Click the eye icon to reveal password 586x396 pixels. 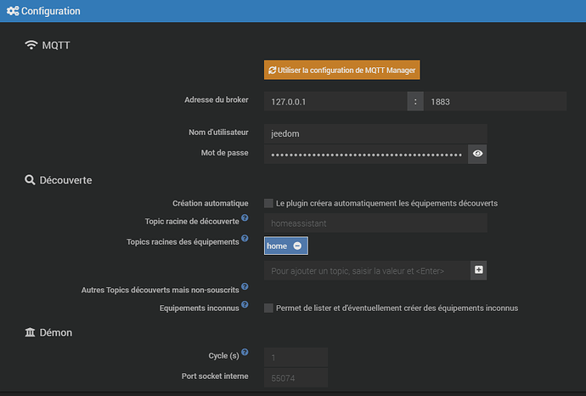click(478, 154)
